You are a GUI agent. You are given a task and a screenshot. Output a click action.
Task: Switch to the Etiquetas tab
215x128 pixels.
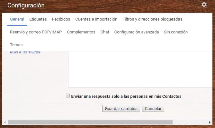(x=38, y=19)
